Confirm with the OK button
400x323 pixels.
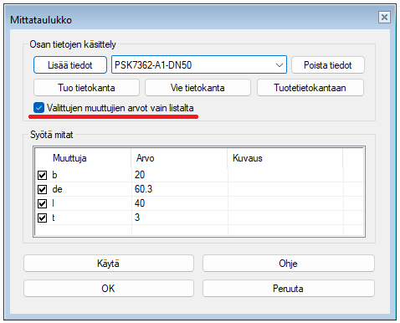click(109, 289)
